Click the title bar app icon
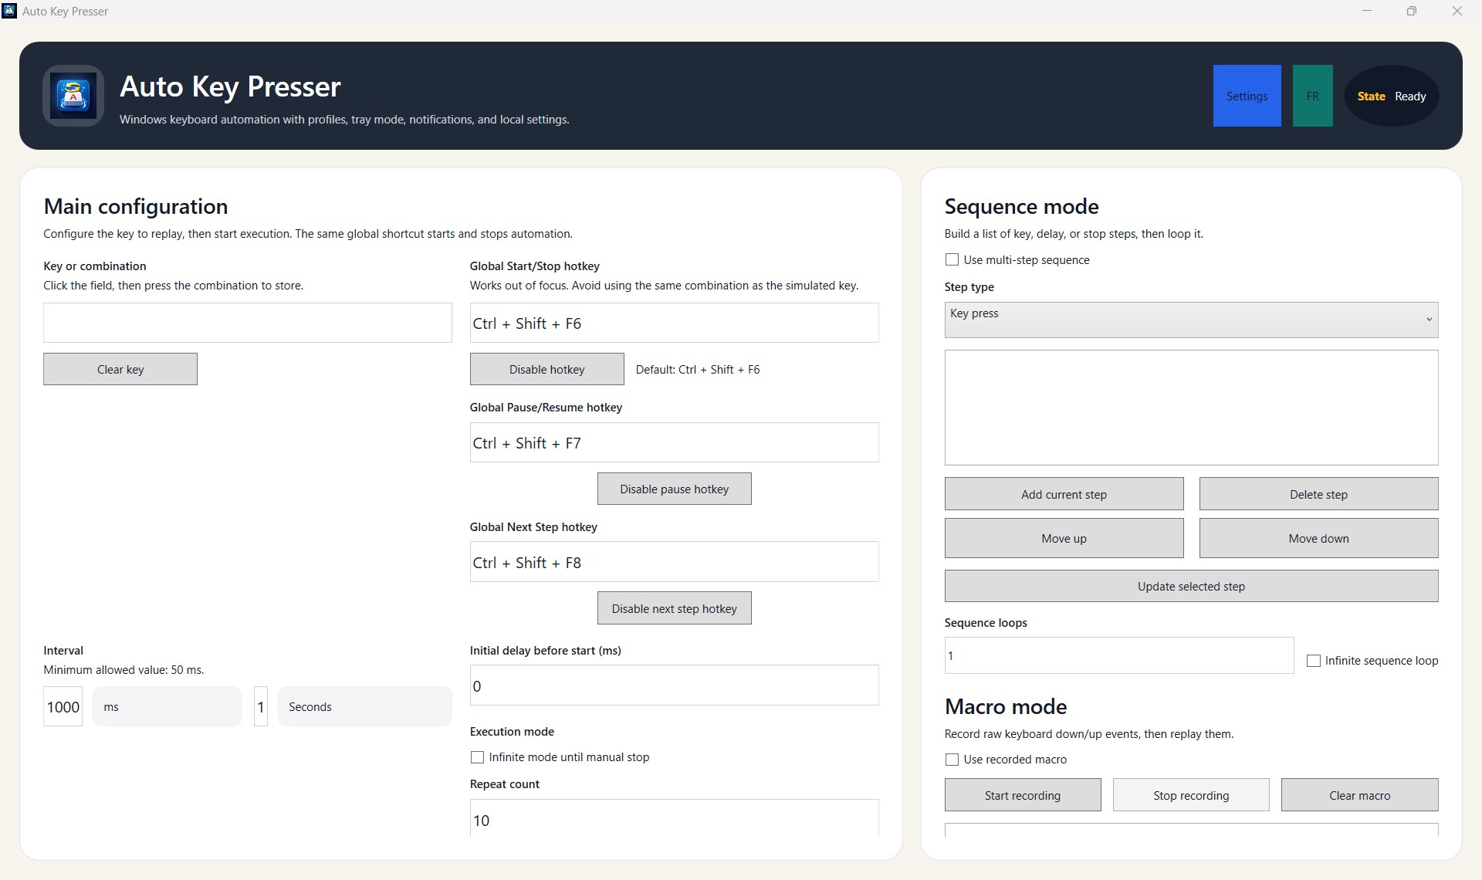Viewport: 1482px width, 880px height. click(x=9, y=11)
